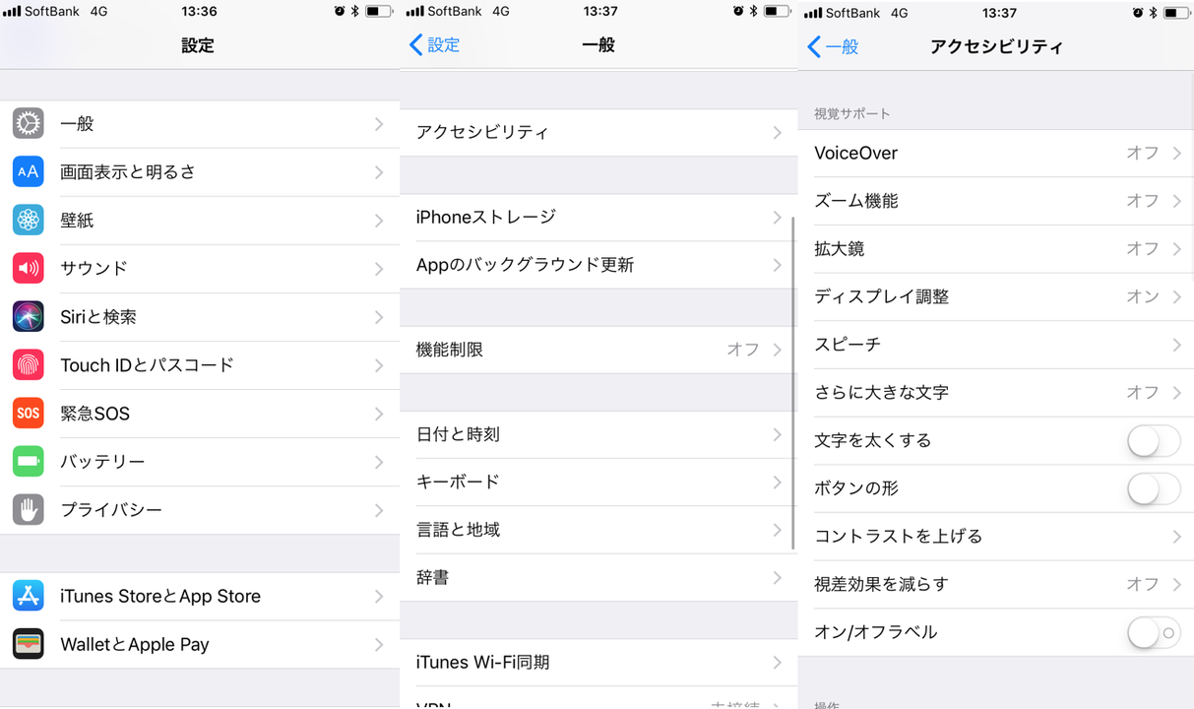Tap Bluetooth icon in middle status bar

(753, 11)
